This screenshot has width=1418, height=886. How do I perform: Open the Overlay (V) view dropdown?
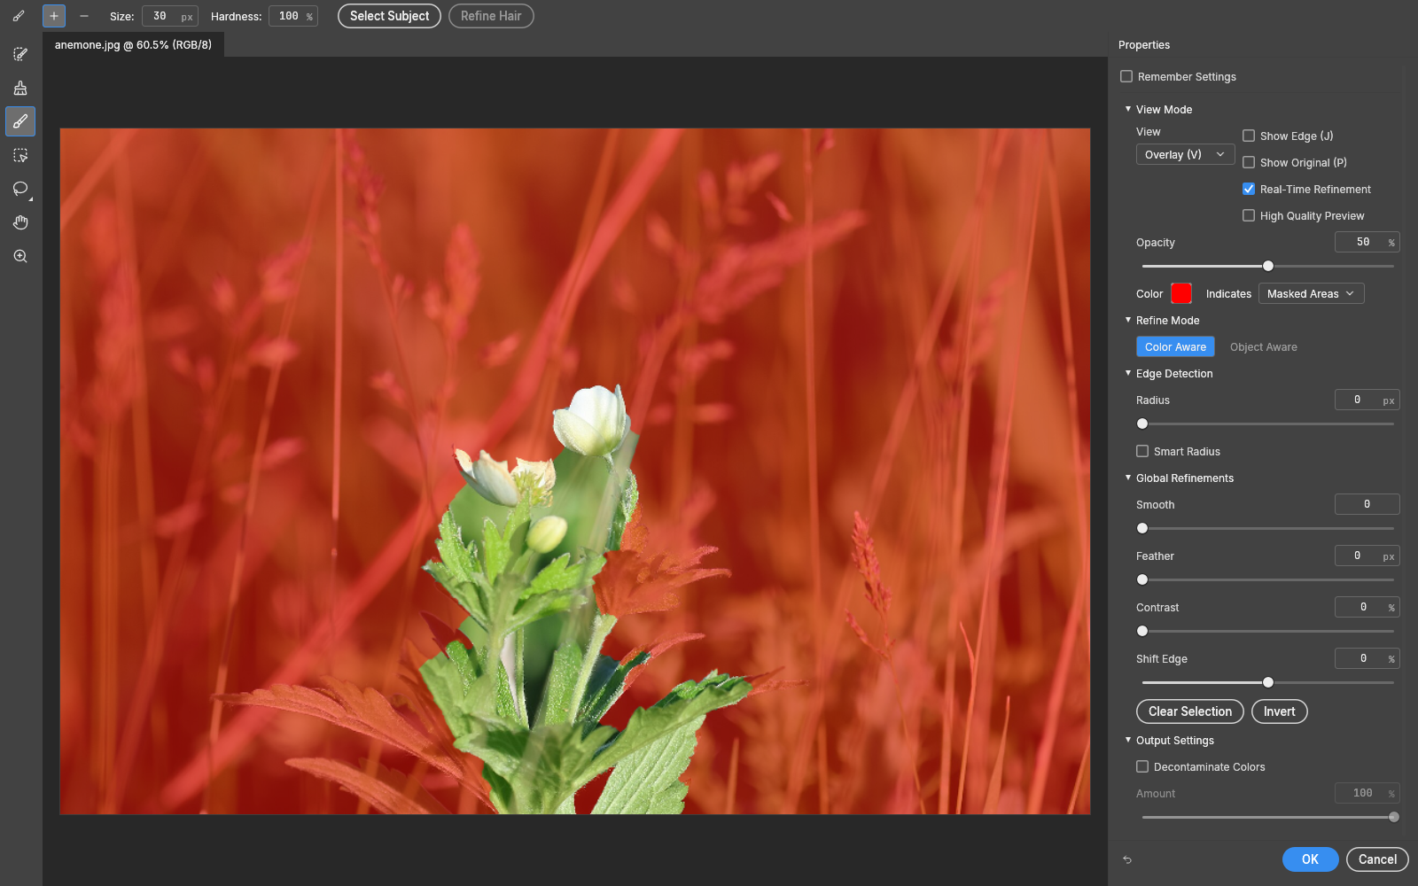pos(1185,154)
